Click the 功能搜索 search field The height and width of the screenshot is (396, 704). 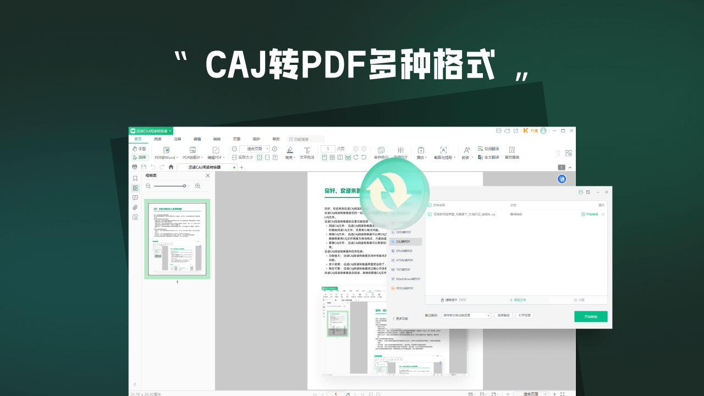point(306,139)
